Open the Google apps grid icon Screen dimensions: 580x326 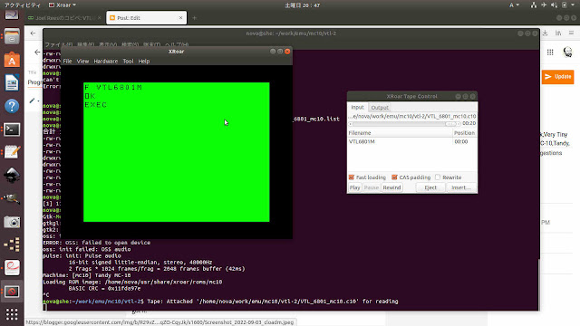click(550, 53)
